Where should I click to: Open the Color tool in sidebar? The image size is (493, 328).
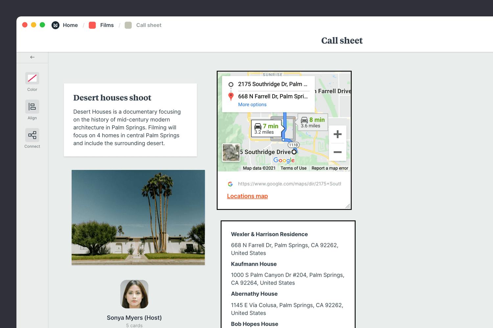click(x=32, y=78)
